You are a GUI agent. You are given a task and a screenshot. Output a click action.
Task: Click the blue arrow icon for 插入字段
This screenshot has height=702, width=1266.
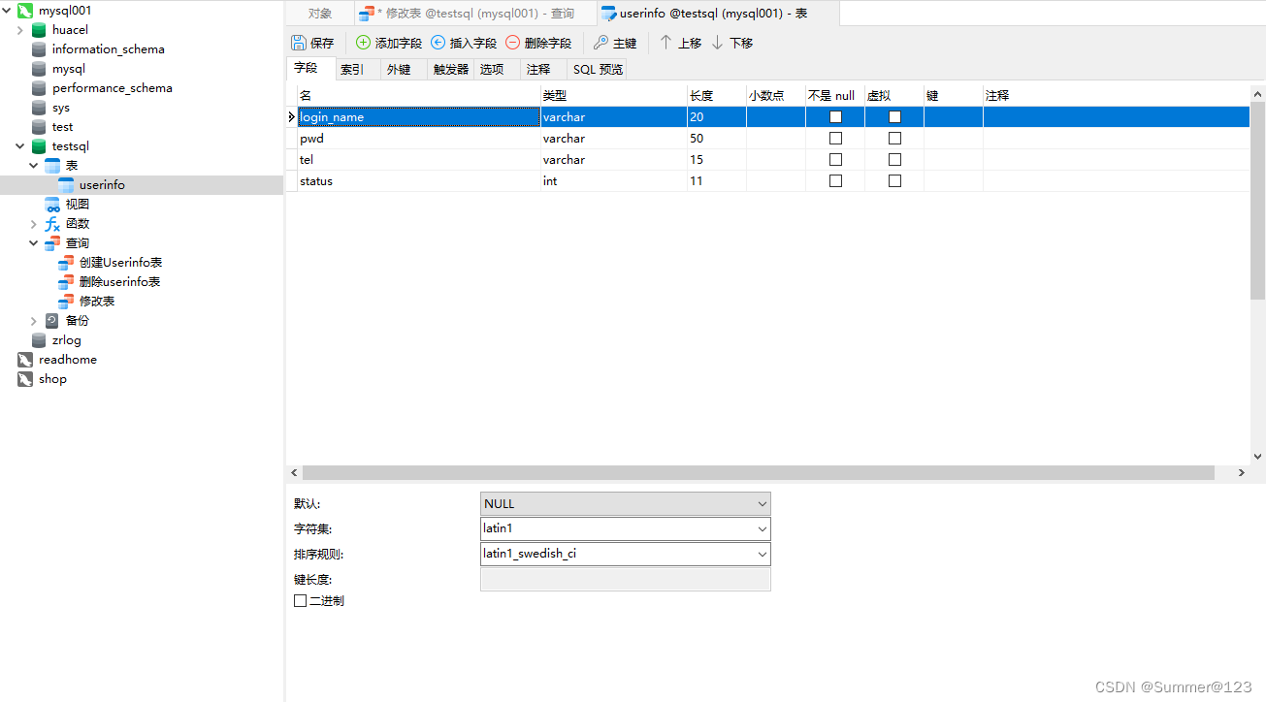(x=438, y=43)
